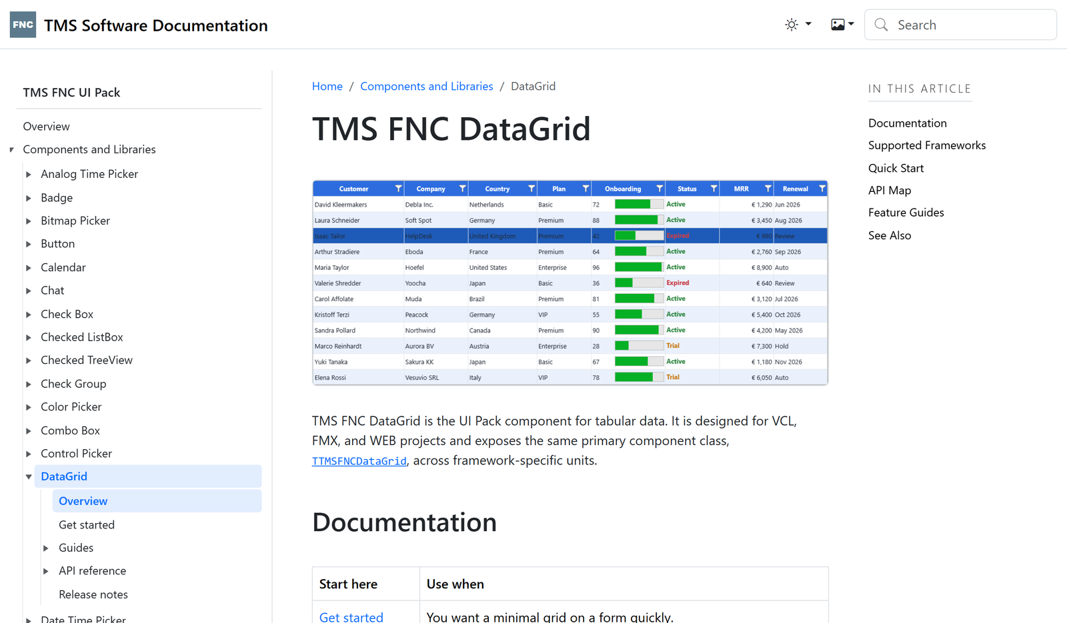Image resolution: width=1067 pixels, height=623 pixels.
Task: Click the Customer column filter icon
Action: 398,189
